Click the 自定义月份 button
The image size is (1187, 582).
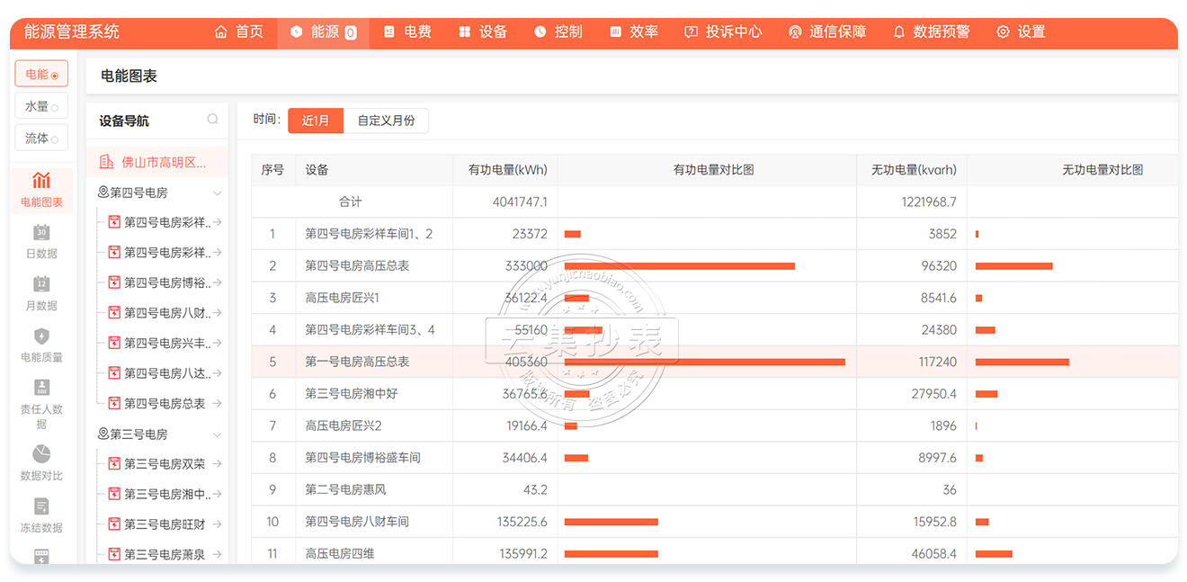[x=386, y=121]
